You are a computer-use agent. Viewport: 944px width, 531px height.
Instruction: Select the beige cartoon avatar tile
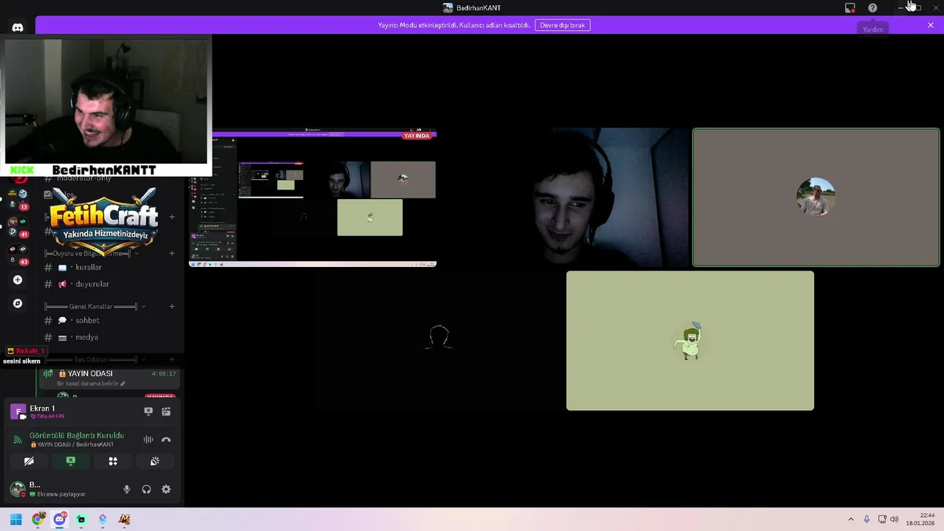[690, 341]
